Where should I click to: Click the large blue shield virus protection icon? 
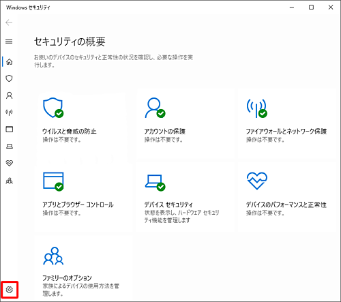(x=53, y=108)
